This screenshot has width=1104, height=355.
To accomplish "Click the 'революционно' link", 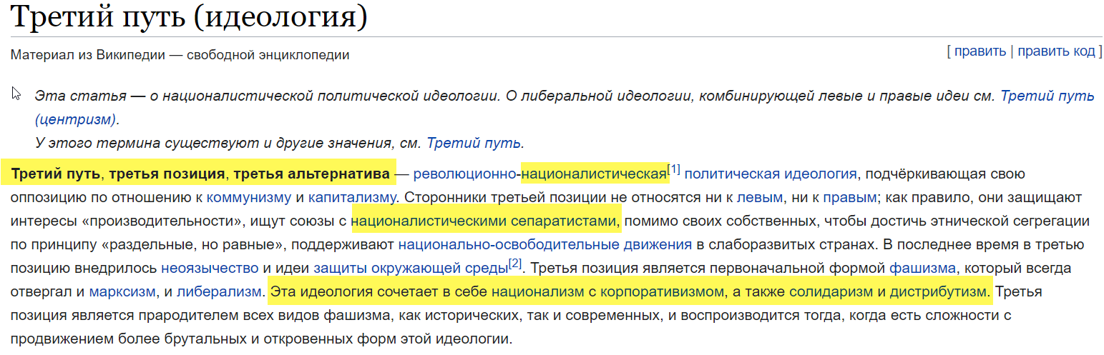I will 465,174.
